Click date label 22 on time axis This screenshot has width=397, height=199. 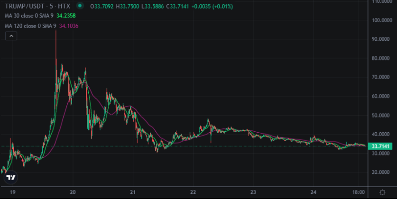click(193, 192)
